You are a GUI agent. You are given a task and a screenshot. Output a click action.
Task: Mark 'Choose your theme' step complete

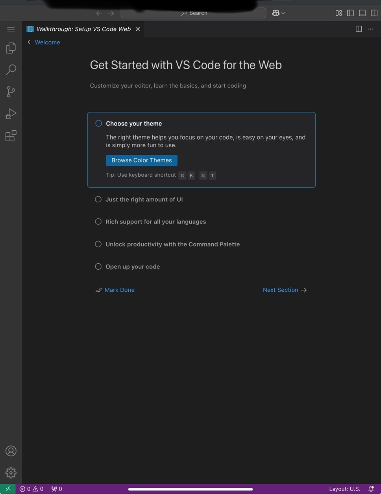point(99,124)
